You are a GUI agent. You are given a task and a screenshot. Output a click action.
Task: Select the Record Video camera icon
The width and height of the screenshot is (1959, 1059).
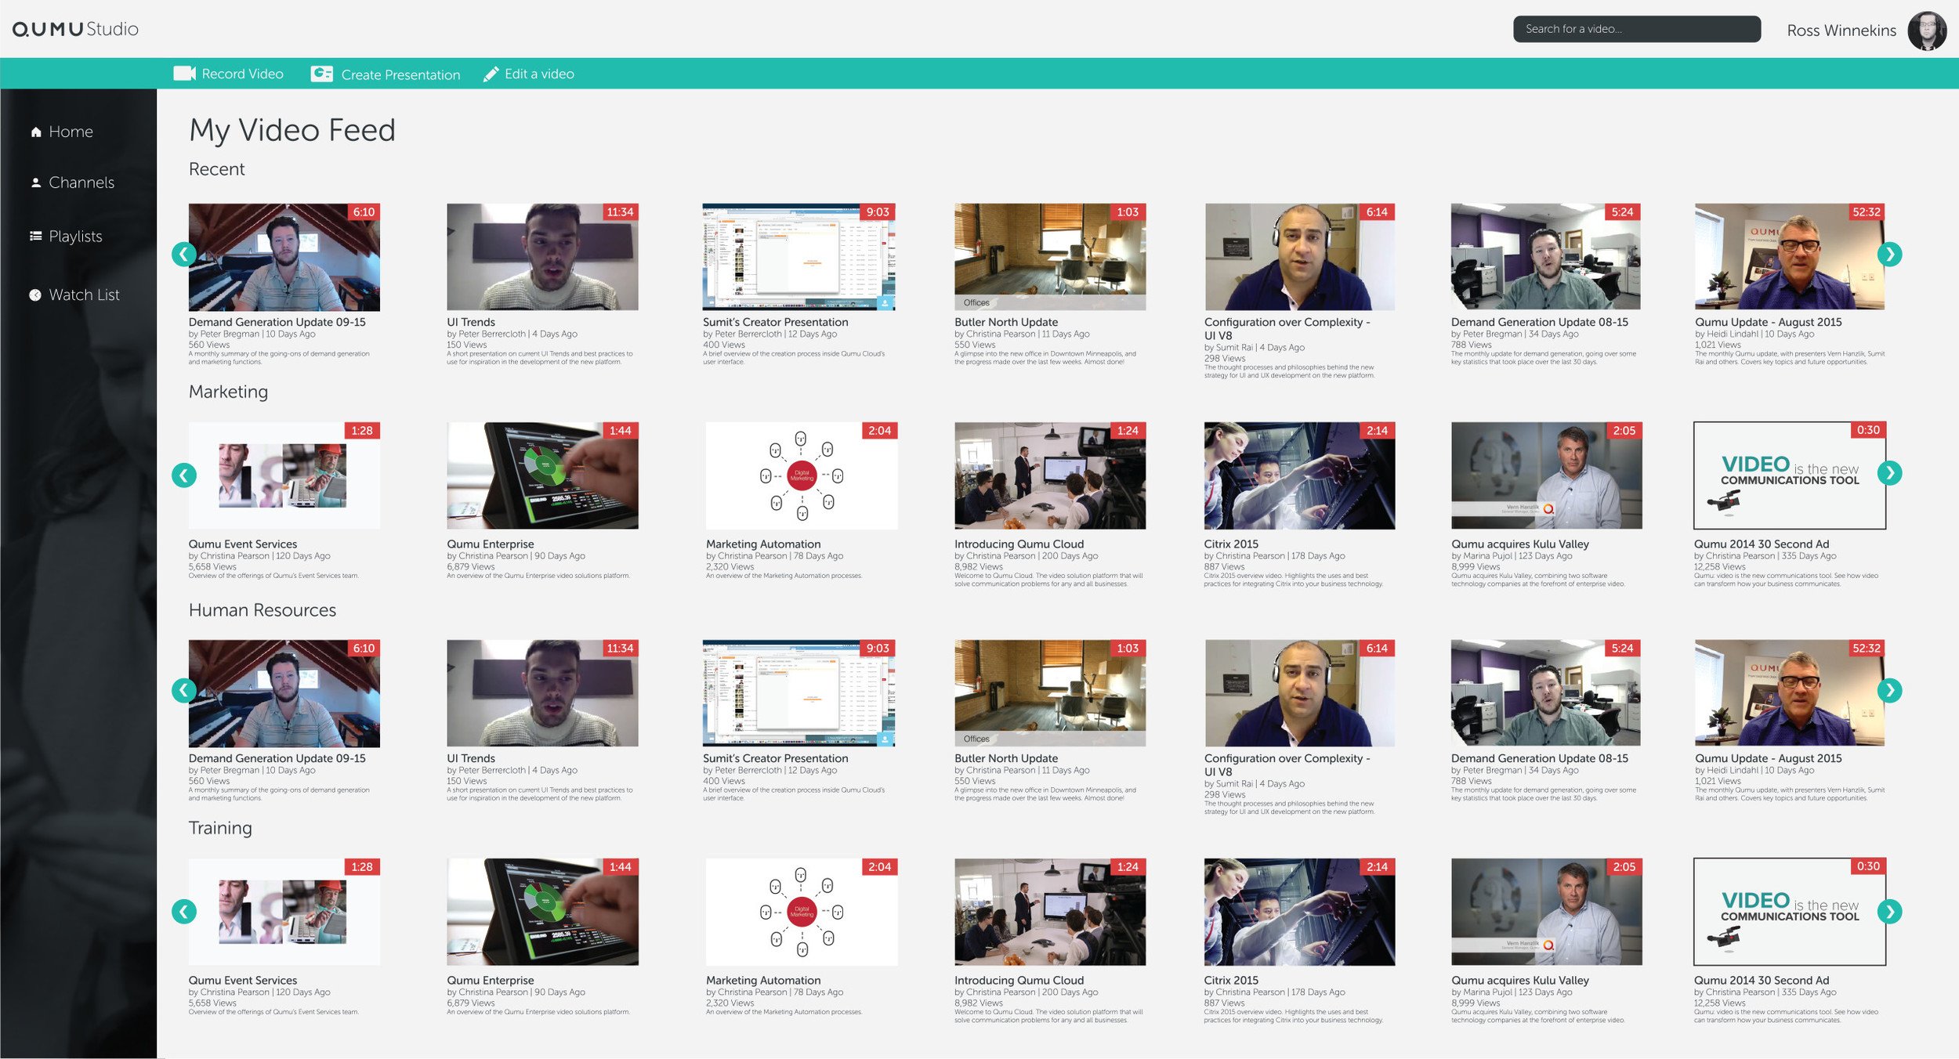183,73
